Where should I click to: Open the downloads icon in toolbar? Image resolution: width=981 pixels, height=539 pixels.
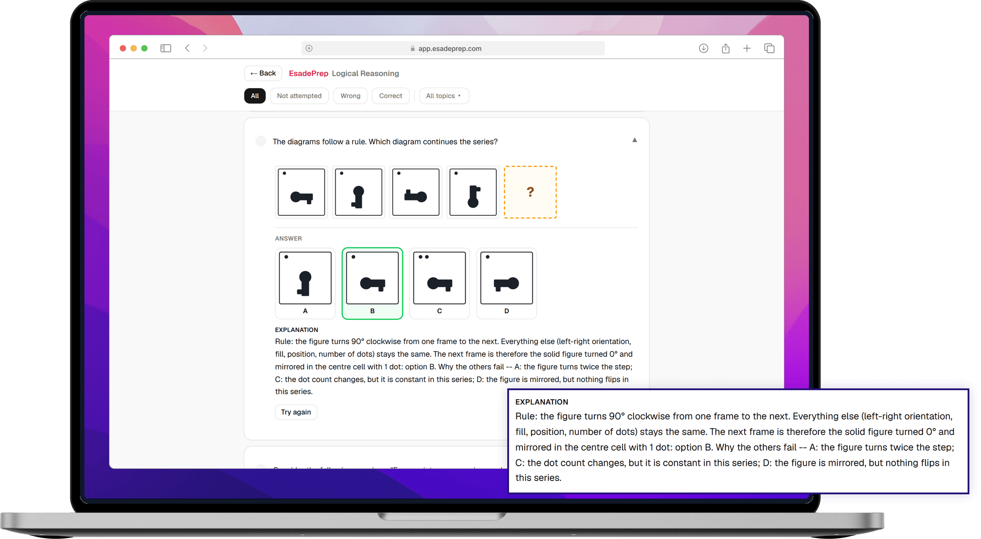703,48
